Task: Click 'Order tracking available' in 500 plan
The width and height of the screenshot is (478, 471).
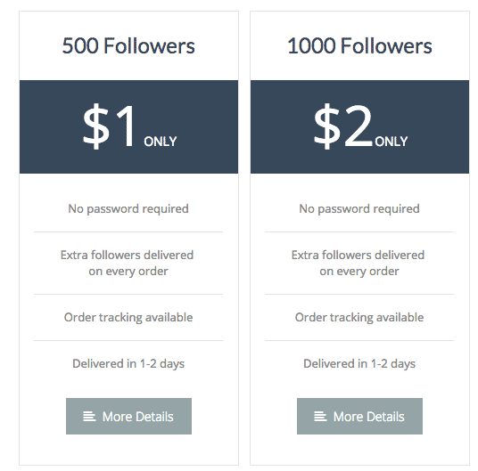Action: 128,318
